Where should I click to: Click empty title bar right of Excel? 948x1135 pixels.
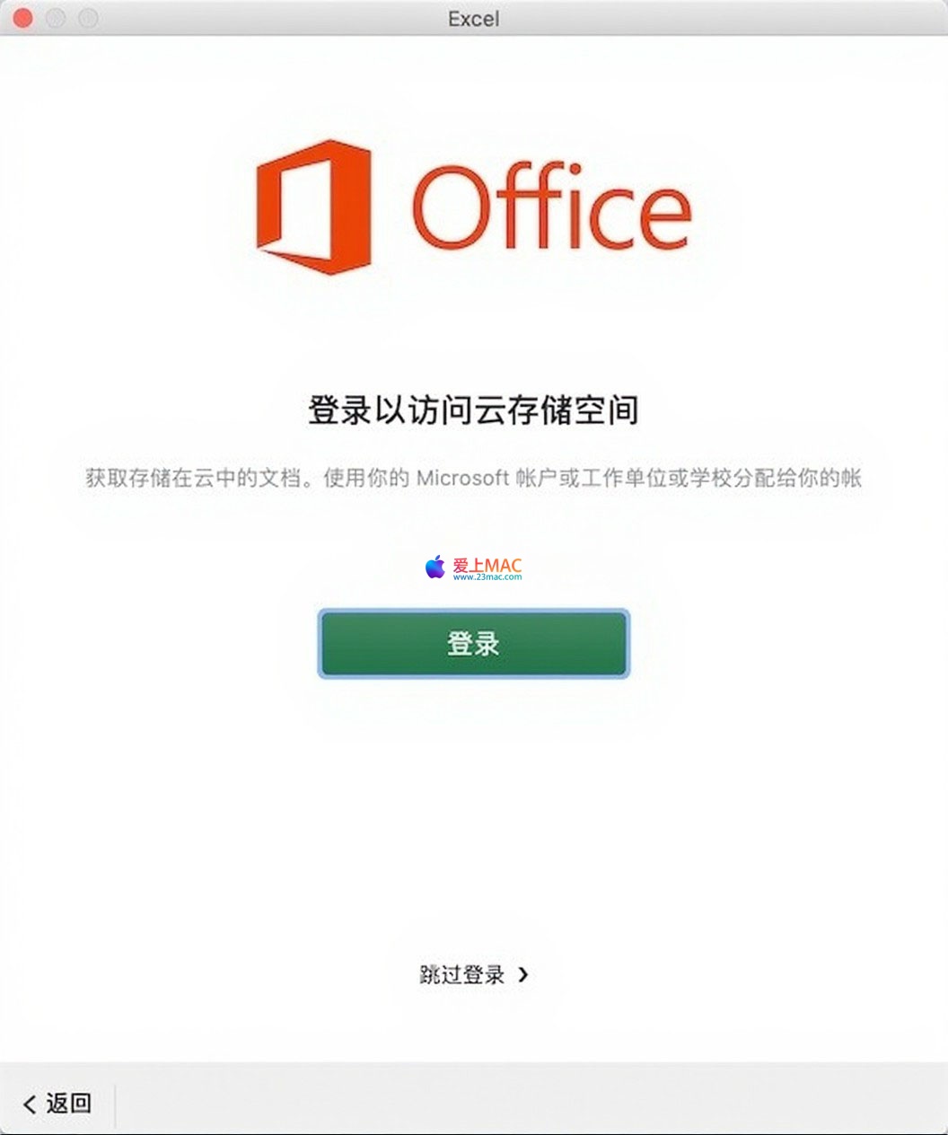point(718,18)
